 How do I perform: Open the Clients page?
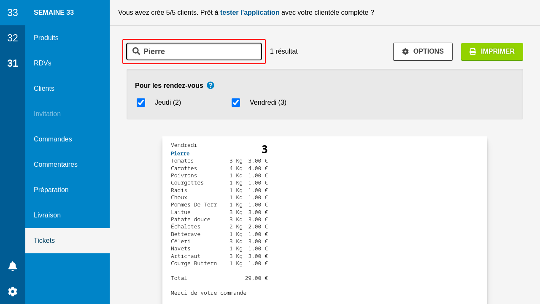pos(44,89)
